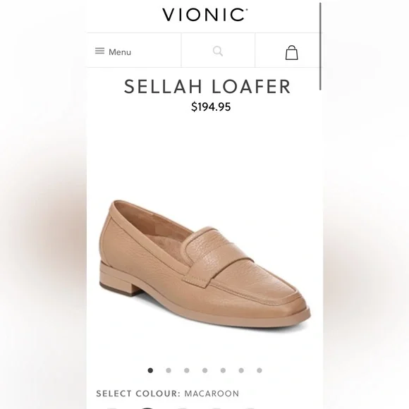This screenshot has height=409, width=409.
Task: Open the hamburger menu icon
Action: pos(99,51)
